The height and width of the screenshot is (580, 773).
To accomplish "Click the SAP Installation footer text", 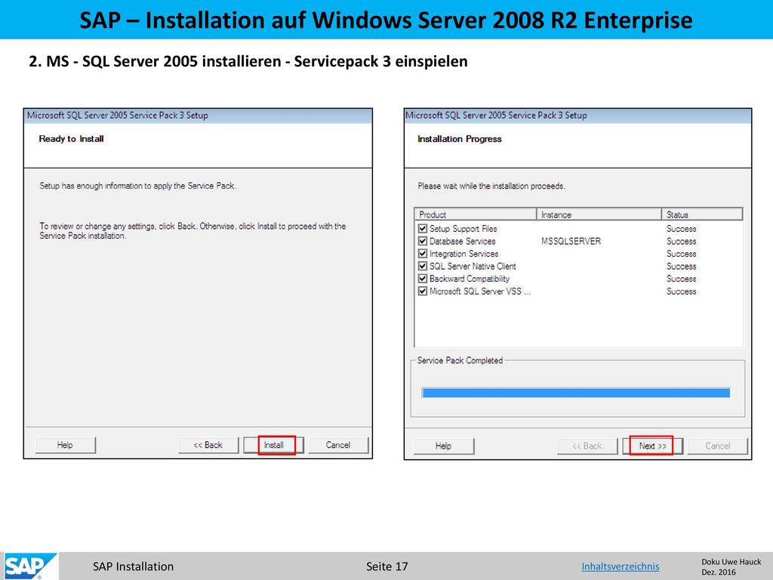I will point(133,566).
